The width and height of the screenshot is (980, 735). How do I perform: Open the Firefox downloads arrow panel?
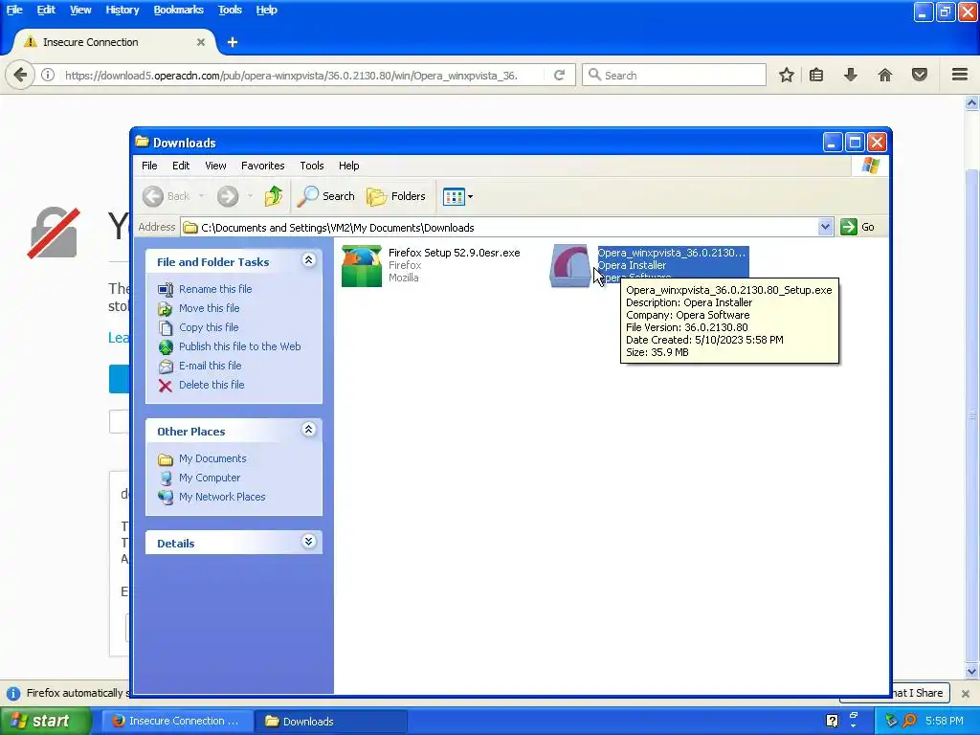851,75
